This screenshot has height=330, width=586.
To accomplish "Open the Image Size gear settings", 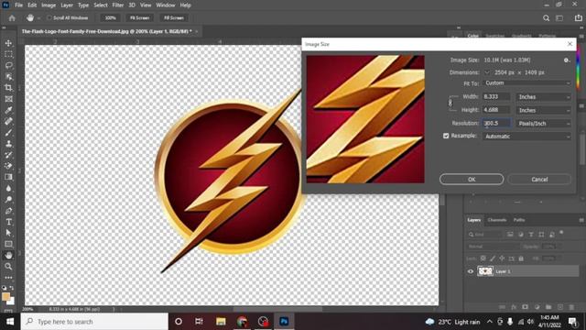I will pyautogui.click(x=567, y=60).
